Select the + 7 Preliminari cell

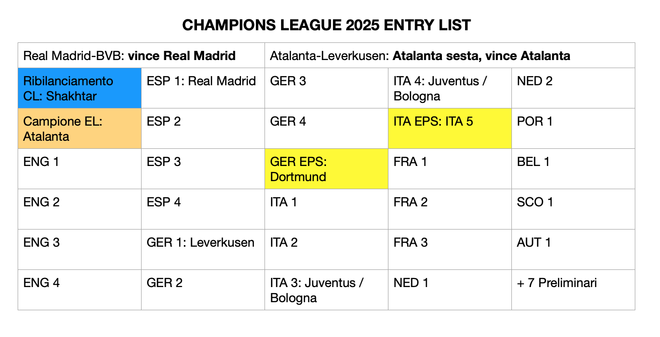[x=573, y=290]
